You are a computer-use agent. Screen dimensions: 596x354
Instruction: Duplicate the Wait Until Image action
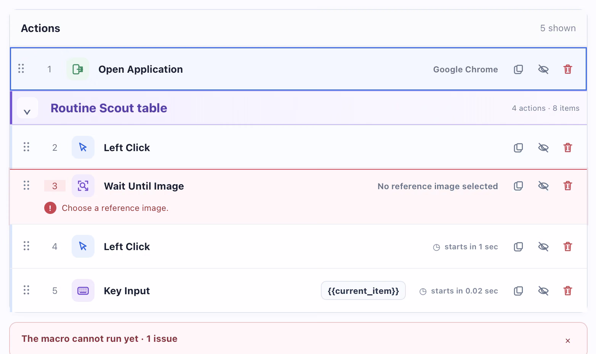click(518, 186)
